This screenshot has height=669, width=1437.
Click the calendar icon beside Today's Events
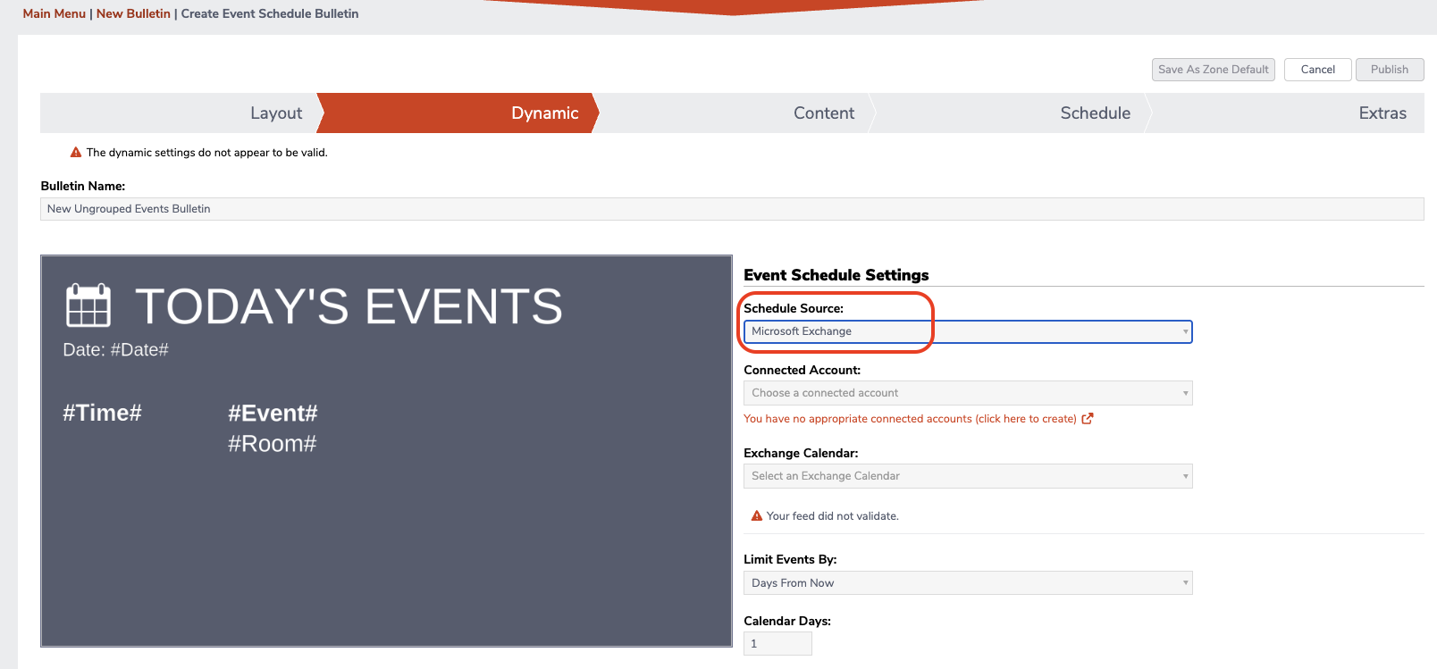[88, 305]
